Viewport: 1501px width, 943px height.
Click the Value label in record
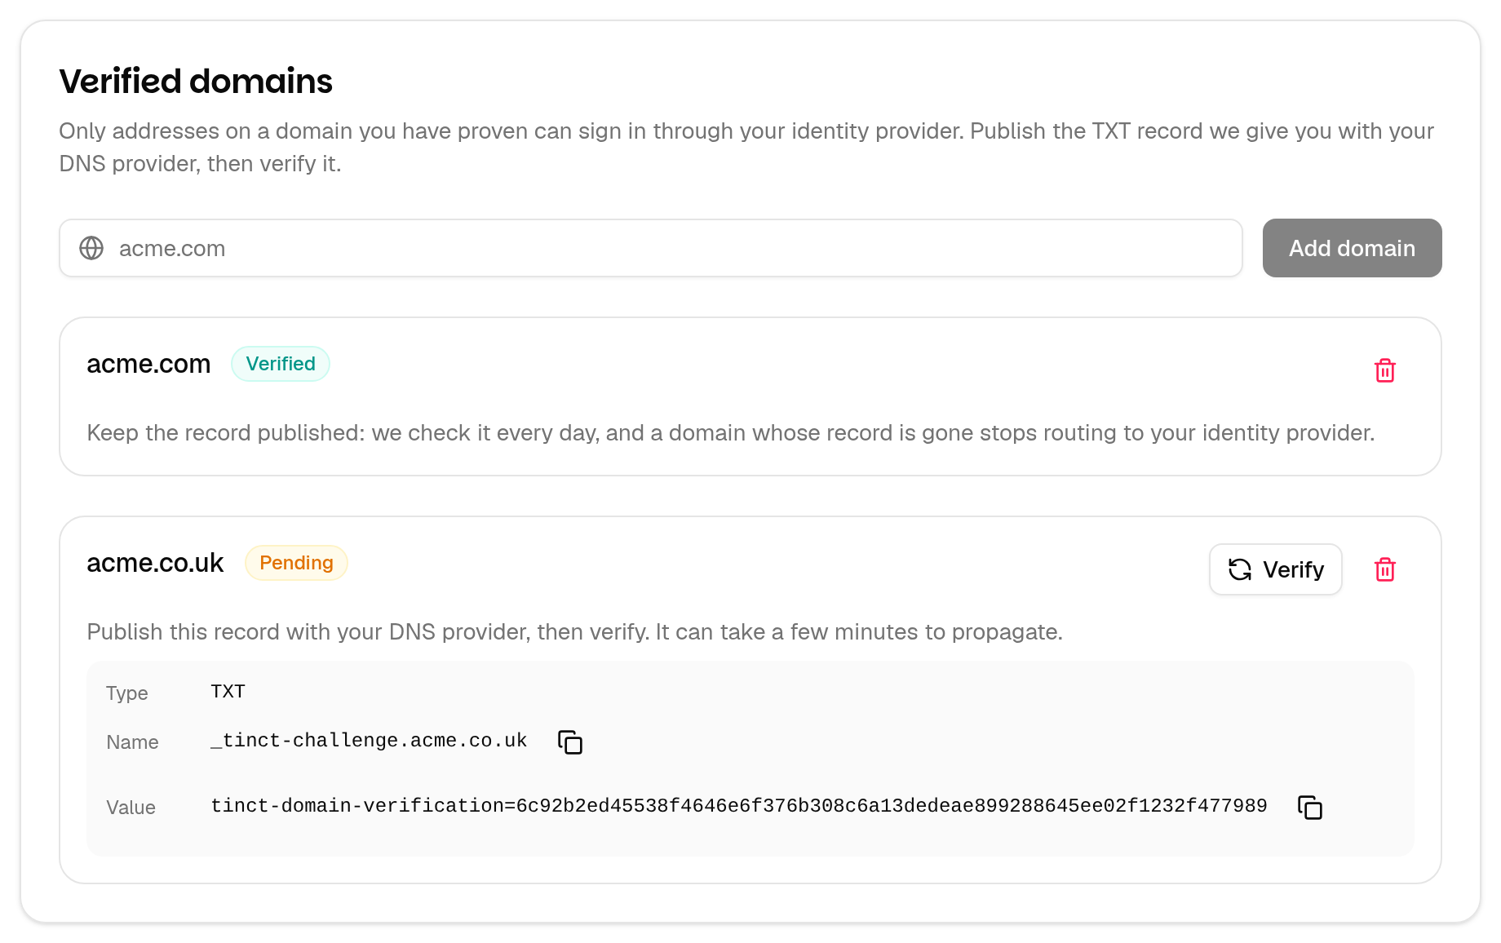tap(131, 808)
